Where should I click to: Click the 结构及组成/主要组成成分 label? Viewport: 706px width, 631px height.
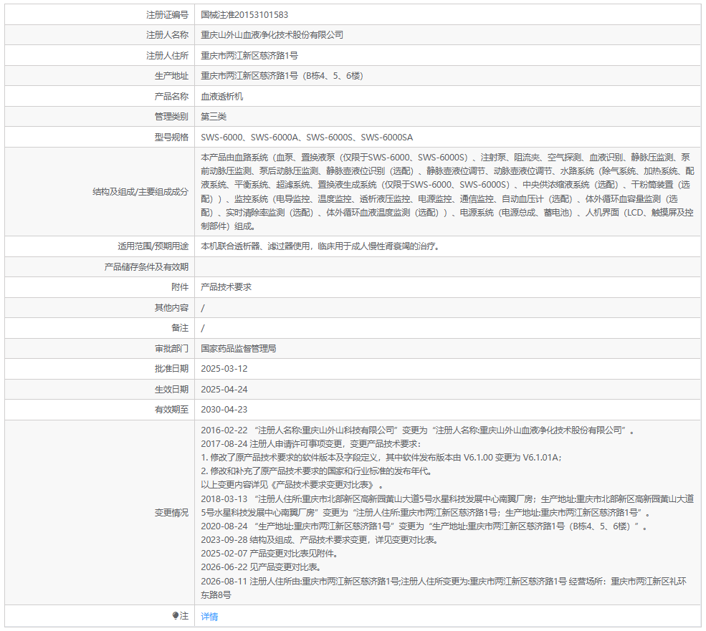140,192
